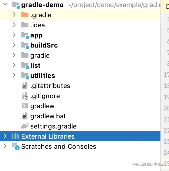This screenshot has height=171, width=169.
Task: Select the gradle folder label
Action: [40, 55]
